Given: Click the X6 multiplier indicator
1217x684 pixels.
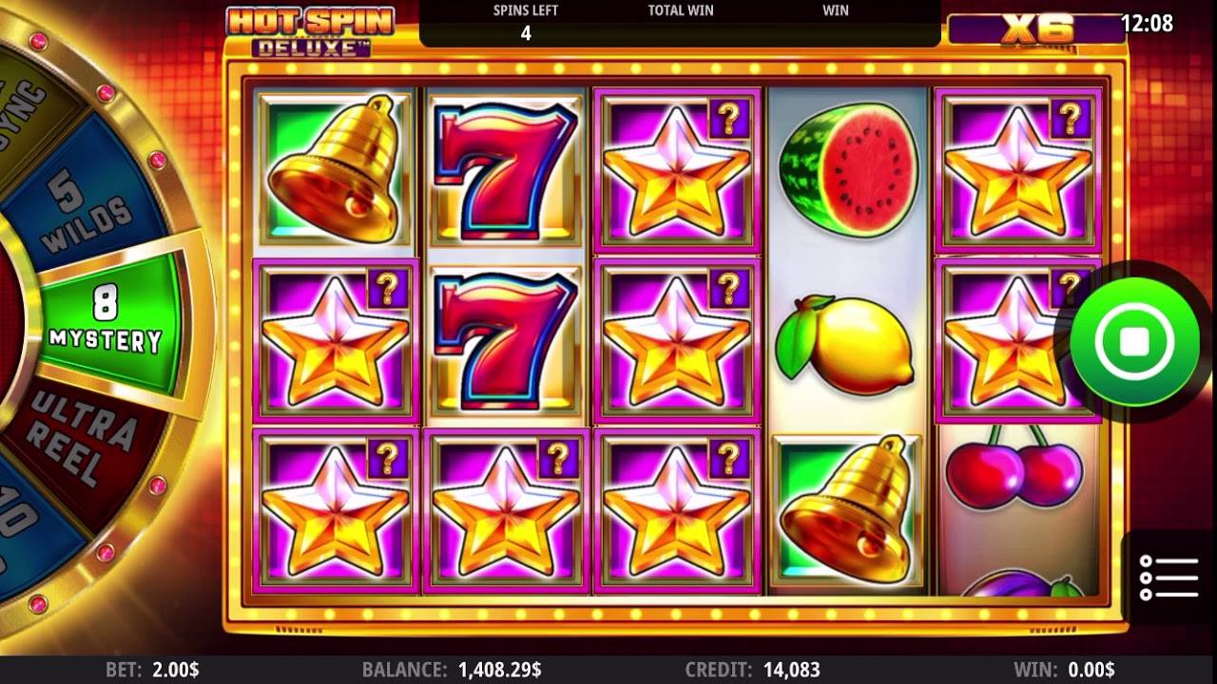Looking at the screenshot, I should 1037,28.
